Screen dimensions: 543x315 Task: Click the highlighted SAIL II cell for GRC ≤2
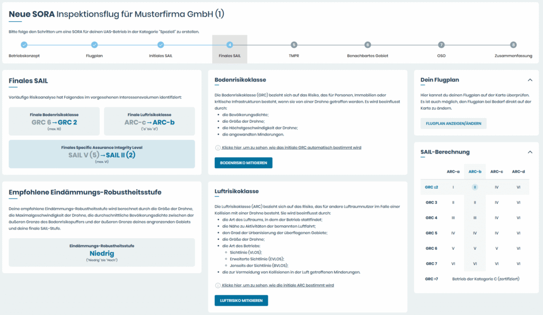(x=475, y=187)
